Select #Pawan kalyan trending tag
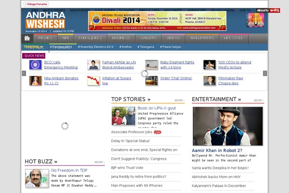This screenshot has height=193, width=289. click(x=171, y=47)
